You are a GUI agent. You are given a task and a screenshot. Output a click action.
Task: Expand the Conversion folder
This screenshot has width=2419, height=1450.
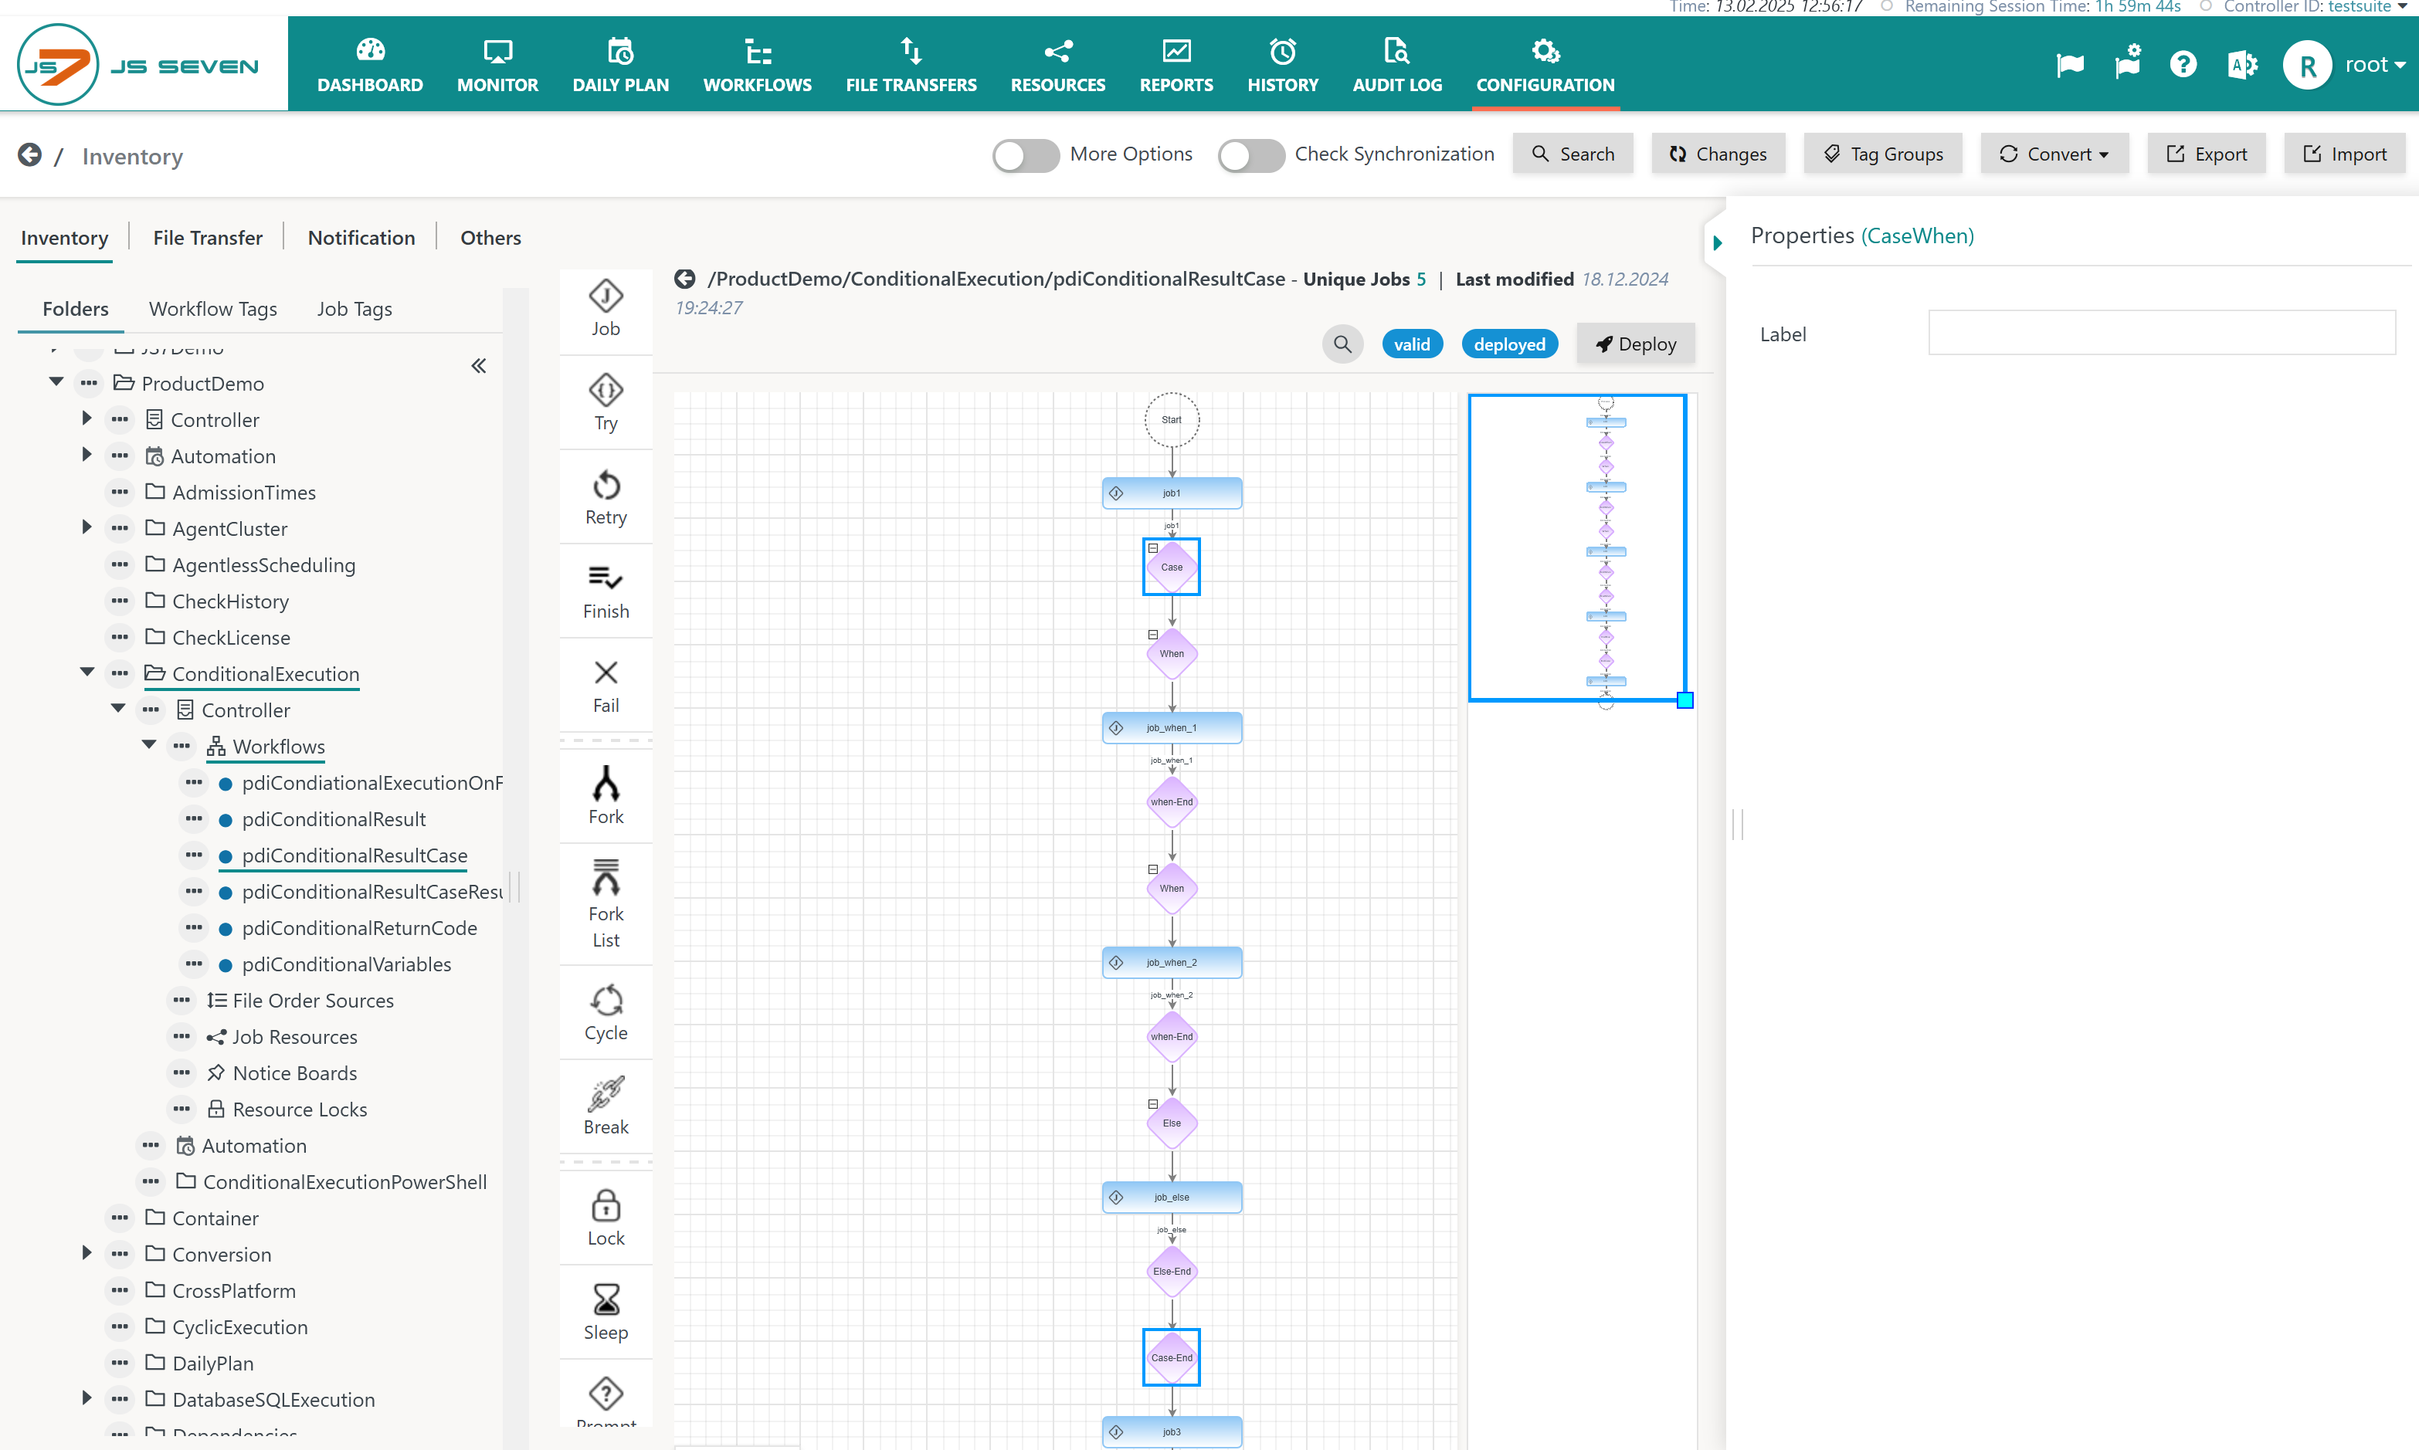[86, 1254]
